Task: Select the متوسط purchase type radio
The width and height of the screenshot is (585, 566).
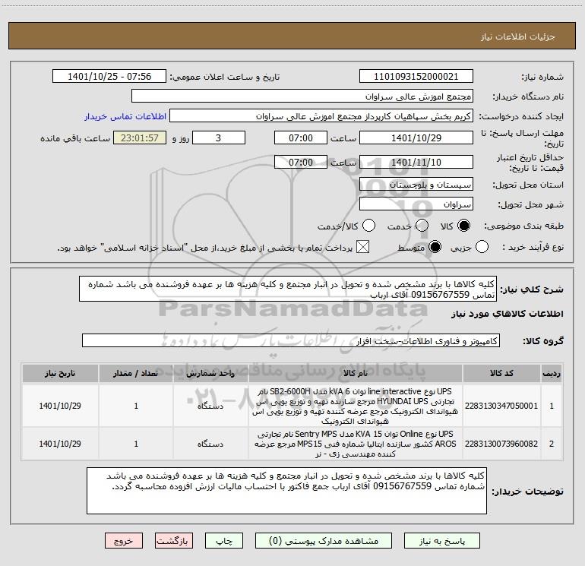Action: click(435, 247)
